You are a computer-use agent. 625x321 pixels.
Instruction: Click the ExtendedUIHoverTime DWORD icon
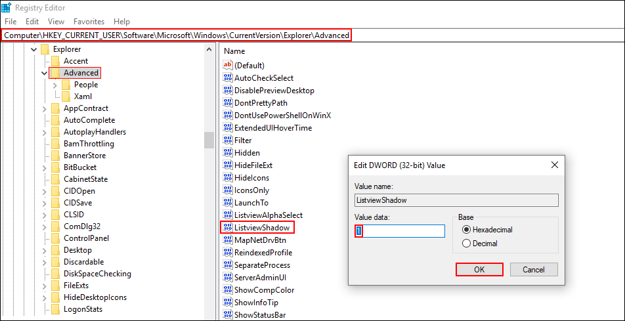point(228,127)
